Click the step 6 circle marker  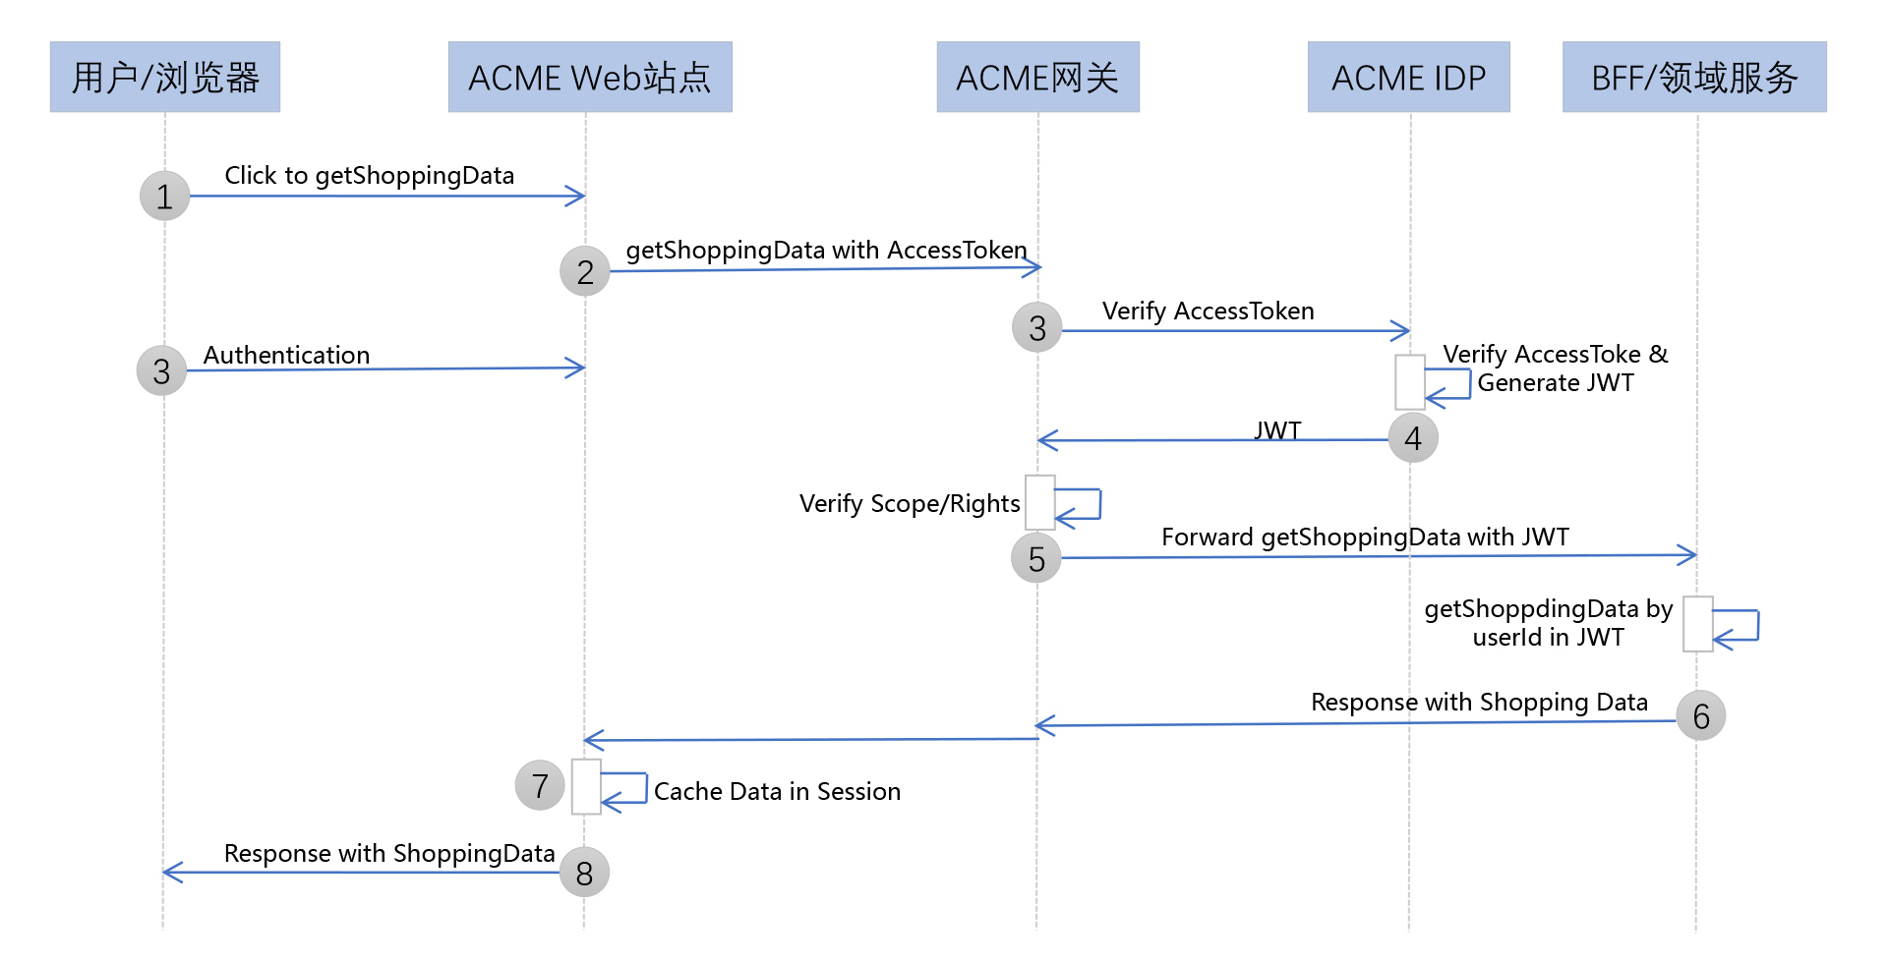(x=1700, y=715)
